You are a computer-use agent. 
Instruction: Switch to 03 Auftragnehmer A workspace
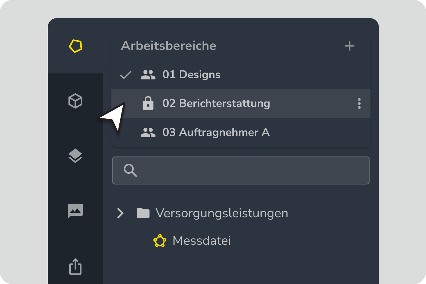click(x=216, y=132)
